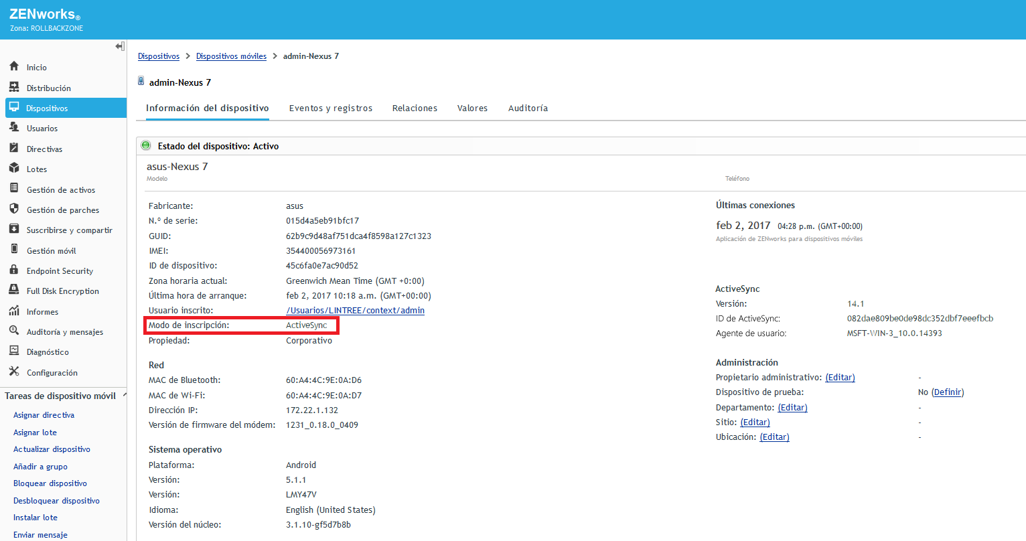The image size is (1026, 541).
Task: Click the GUID value 62b9c9d48af751dca4f8598a127c1323
Action: (x=358, y=236)
